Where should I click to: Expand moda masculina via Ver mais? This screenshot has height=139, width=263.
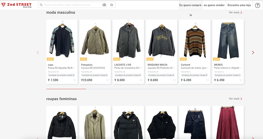point(235,13)
